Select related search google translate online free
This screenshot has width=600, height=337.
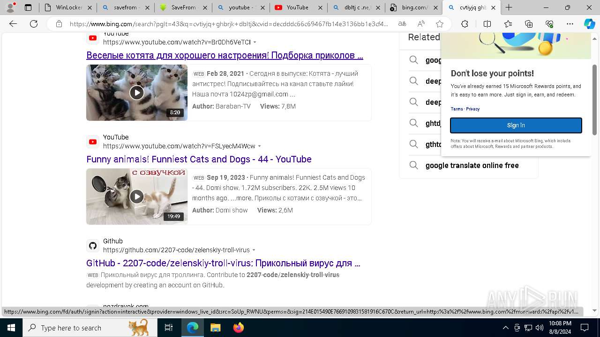pos(472,165)
